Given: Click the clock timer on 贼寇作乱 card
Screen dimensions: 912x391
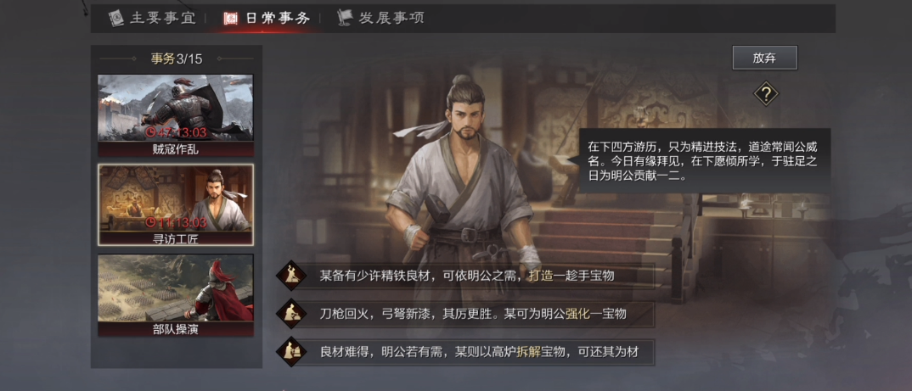Looking at the screenshot, I should tap(177, 133).
